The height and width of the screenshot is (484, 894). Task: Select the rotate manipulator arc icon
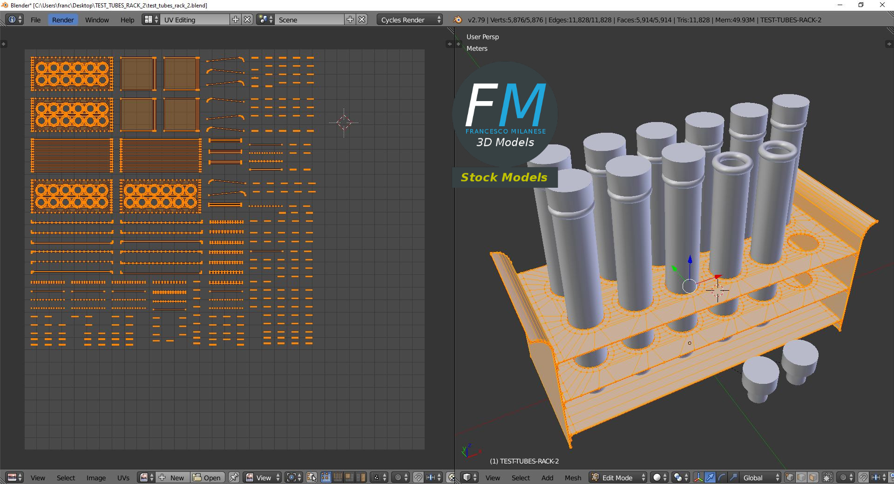(x=722, y=477)
